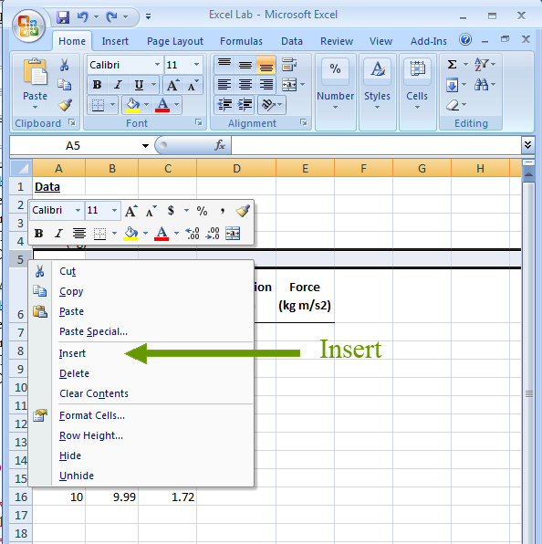542x544 pixels.
Task: Switch to Page Layout tab
Action: (x=175, y=41)
